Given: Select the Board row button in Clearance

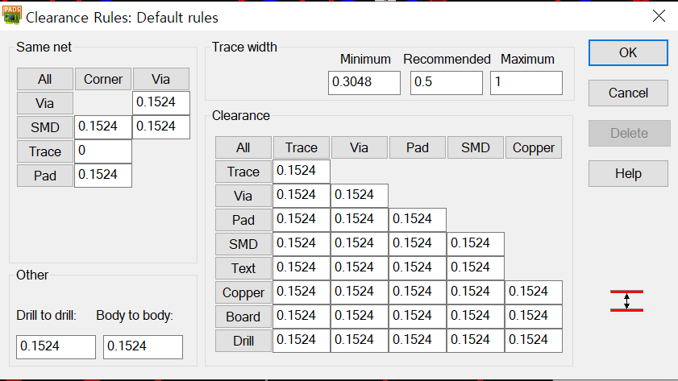Looking at the screenshot, I should pos(243,317).
